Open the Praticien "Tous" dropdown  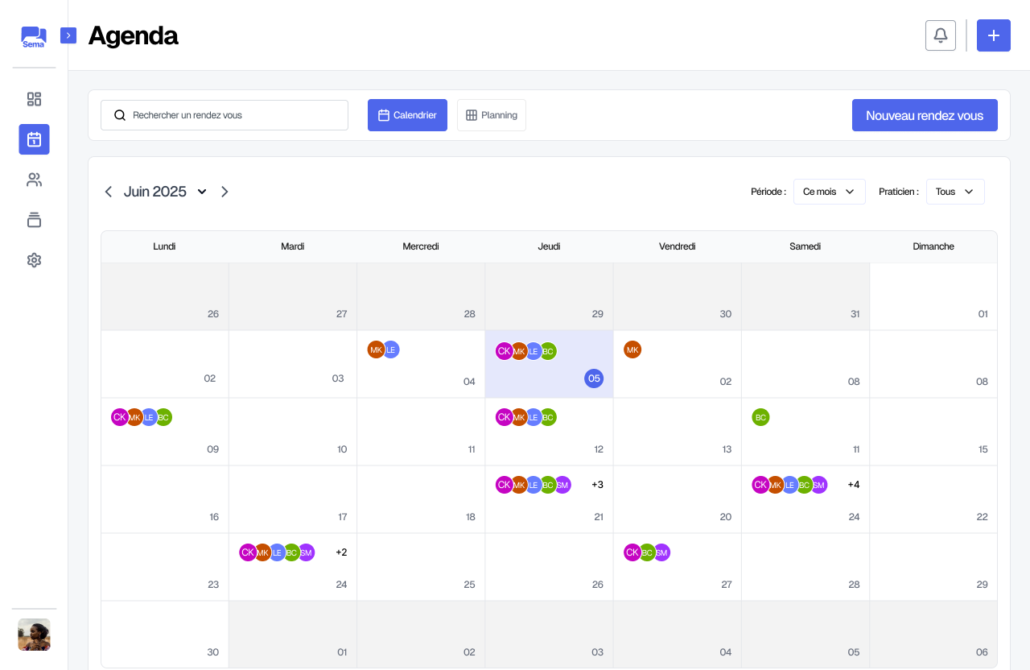pyautogui.click(x=954, y=192)
